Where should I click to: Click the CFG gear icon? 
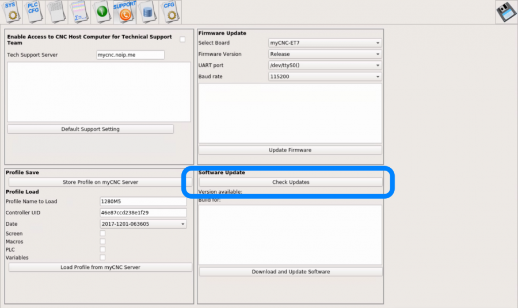pyautogui.click(x=170, y=11)
